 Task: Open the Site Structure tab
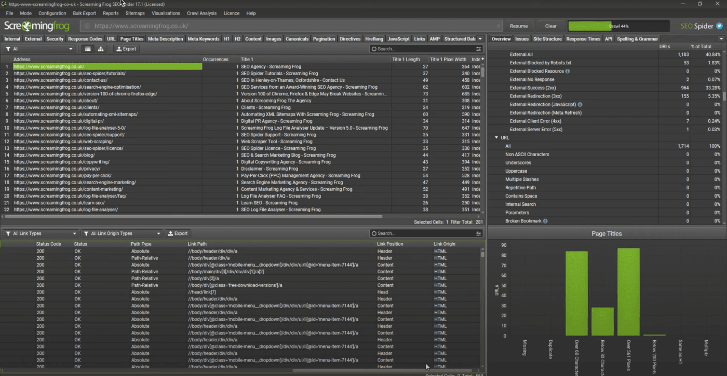[547, 39]
